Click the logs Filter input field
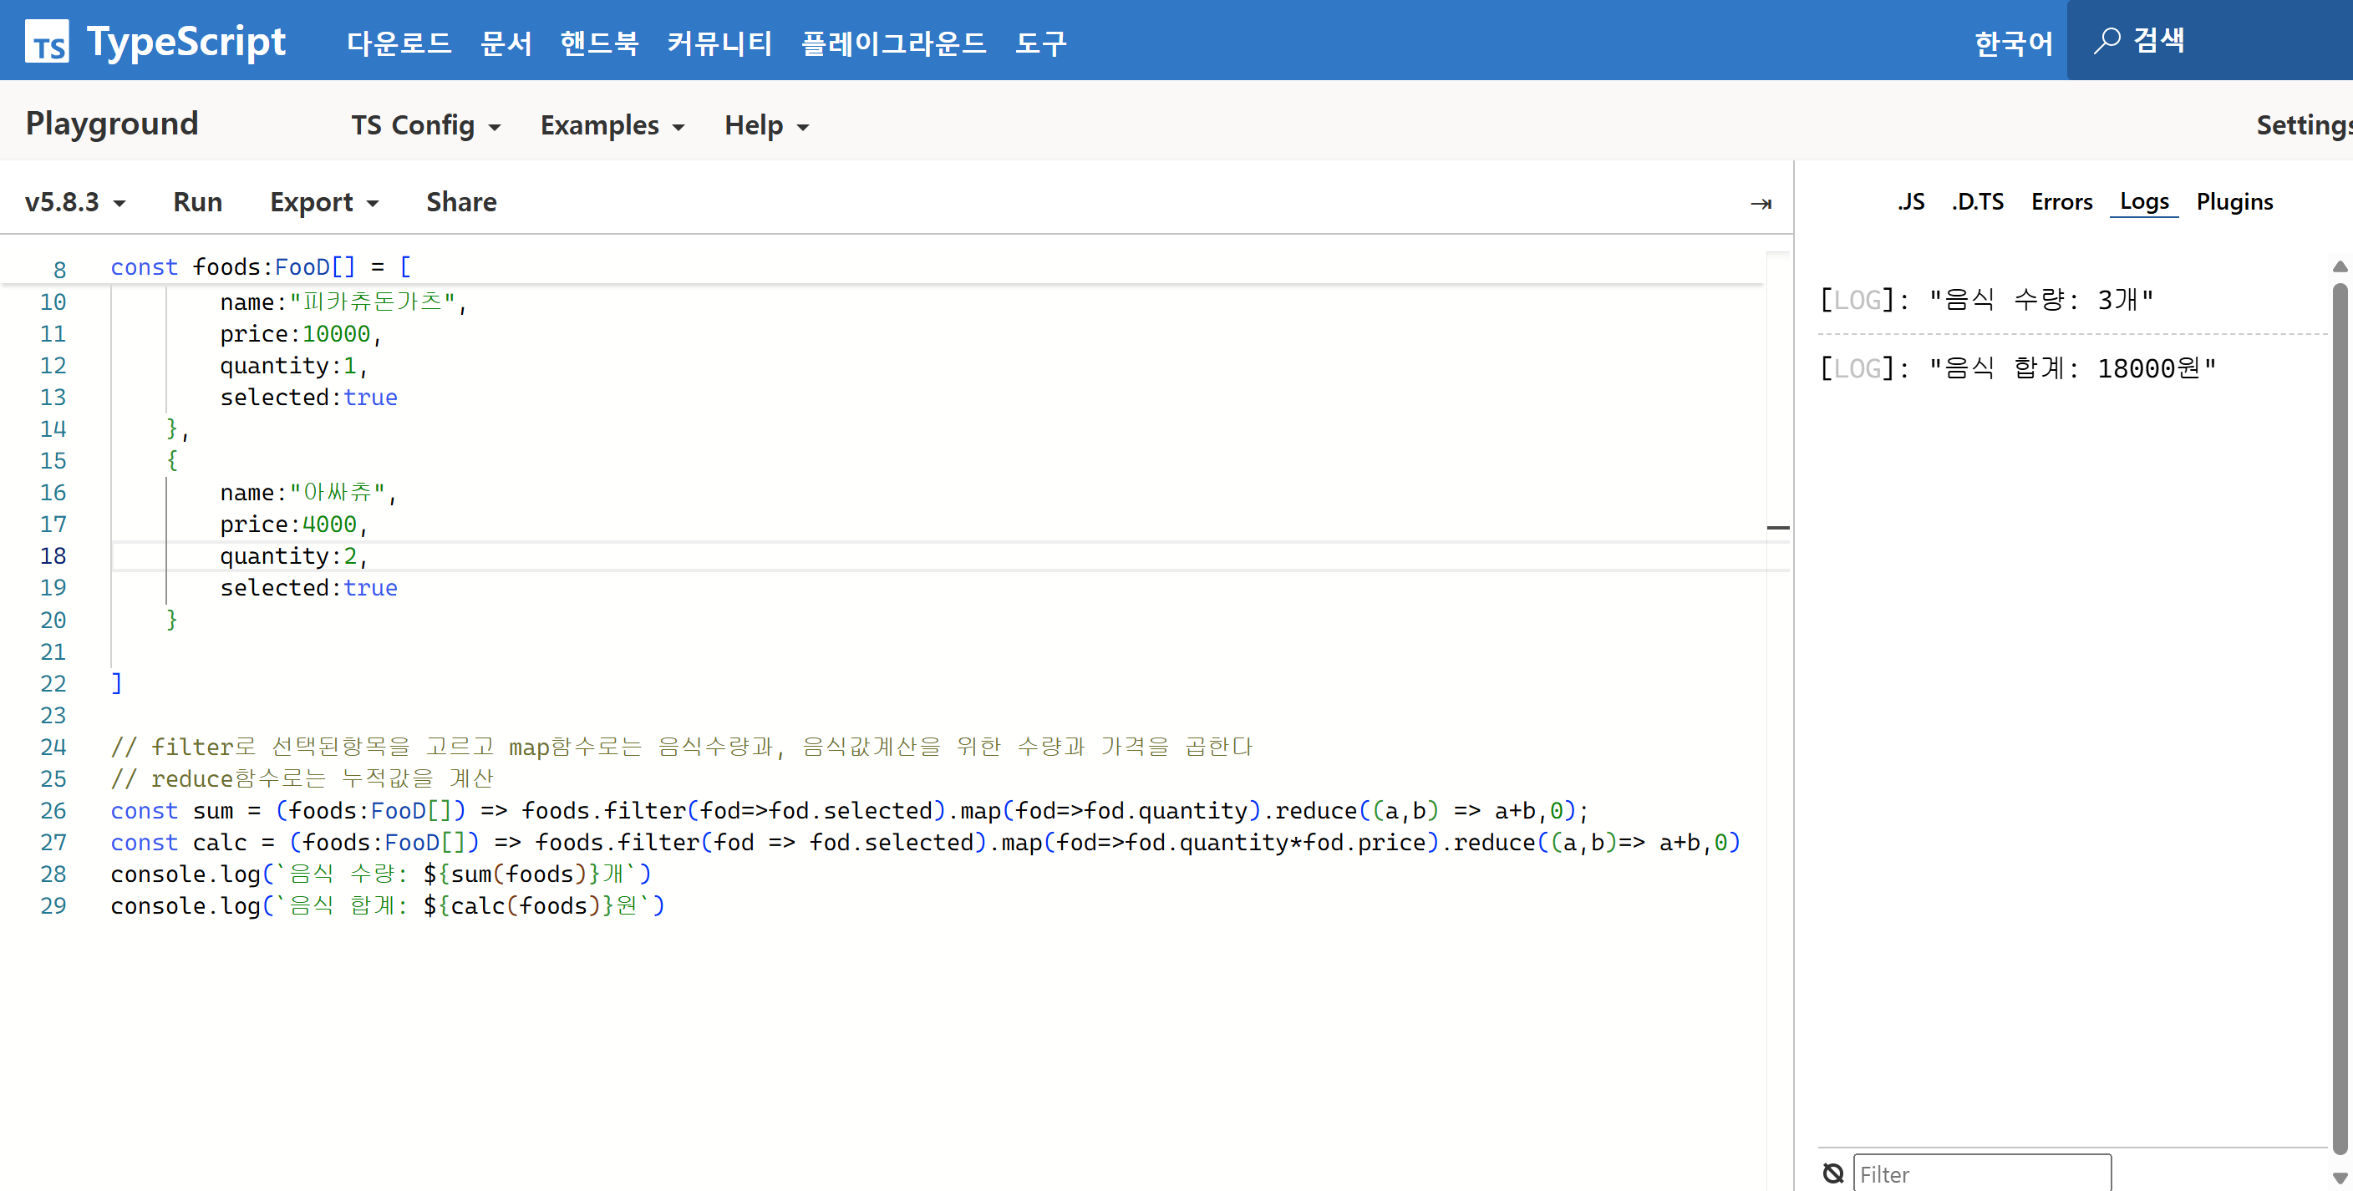Screen dimensions: 2353x1191 [1981, 1173]
